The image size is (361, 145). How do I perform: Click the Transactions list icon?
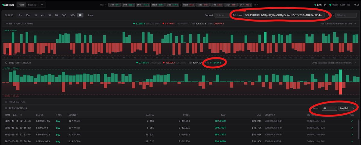(x=7, y=108)
